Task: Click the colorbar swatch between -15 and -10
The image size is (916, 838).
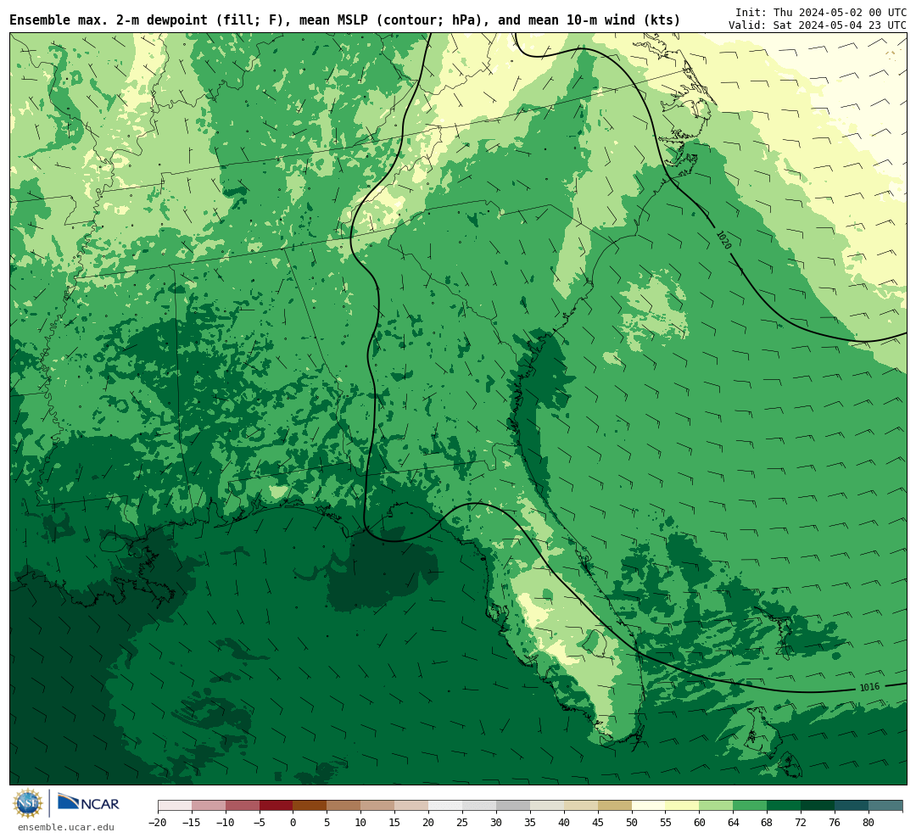Action: [x=208, y=806]
